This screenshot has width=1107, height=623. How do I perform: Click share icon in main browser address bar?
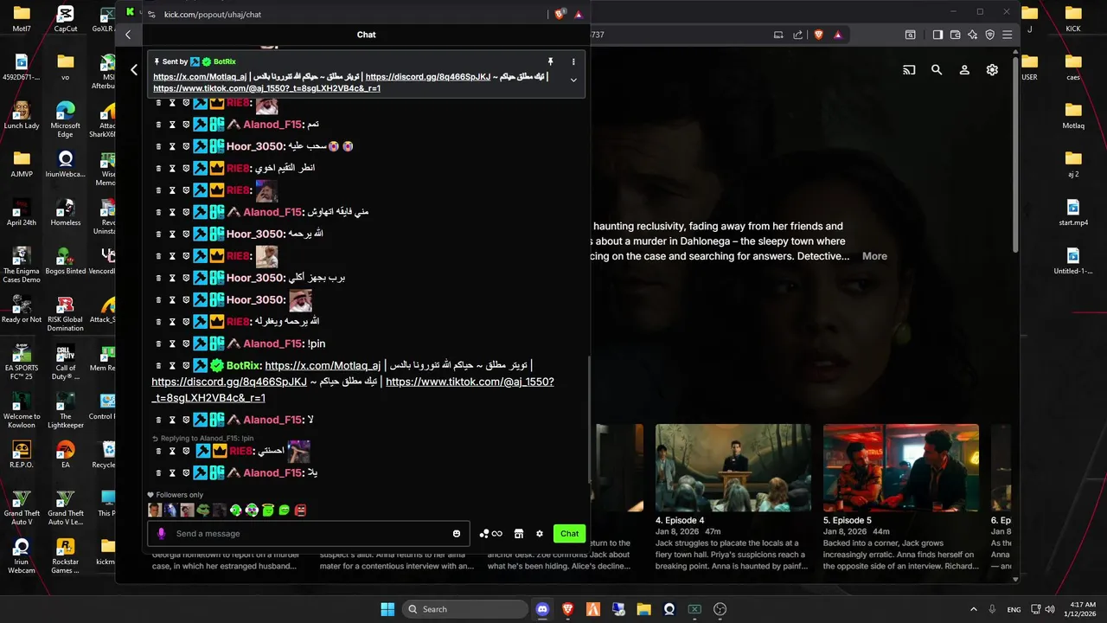click(x=797, y=35)
